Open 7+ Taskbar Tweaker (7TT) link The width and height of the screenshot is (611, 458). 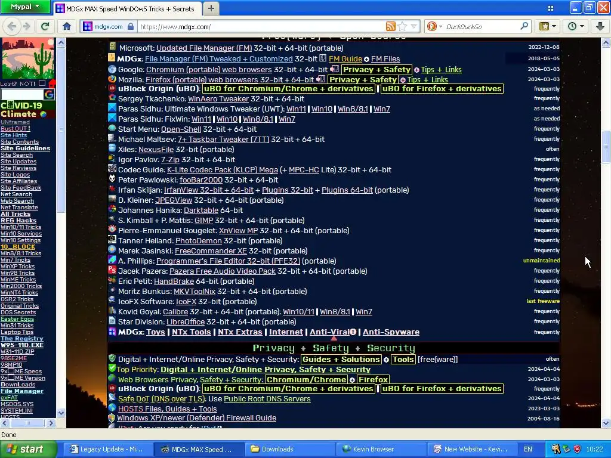(x=223, y=140)
